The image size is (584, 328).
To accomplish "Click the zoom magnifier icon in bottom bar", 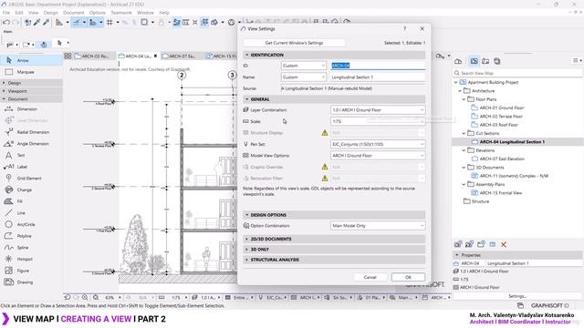I will click(x=85, y=298).
